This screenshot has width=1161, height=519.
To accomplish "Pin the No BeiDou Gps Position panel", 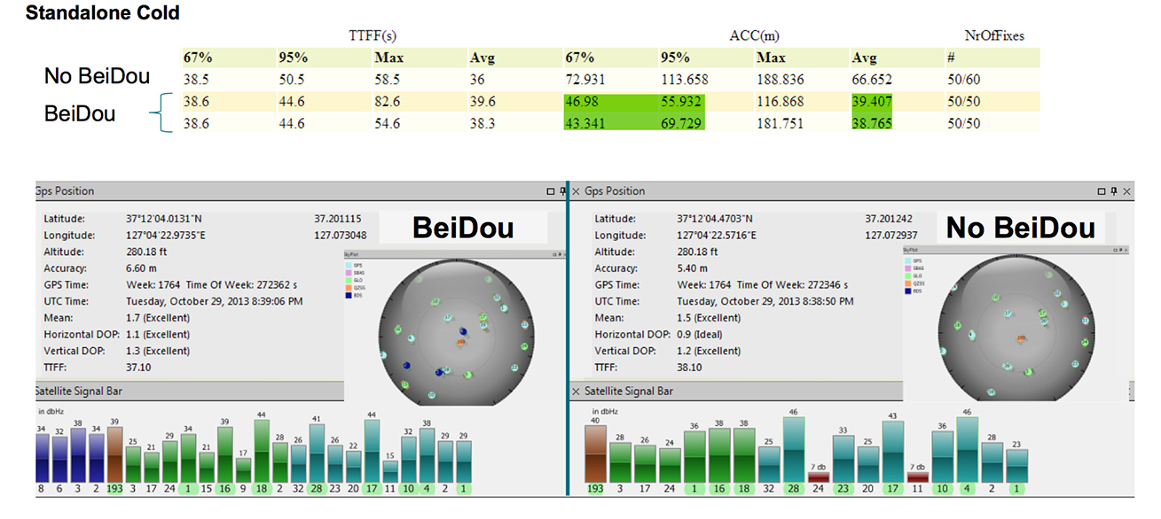I will click(x=1115, y=191).
